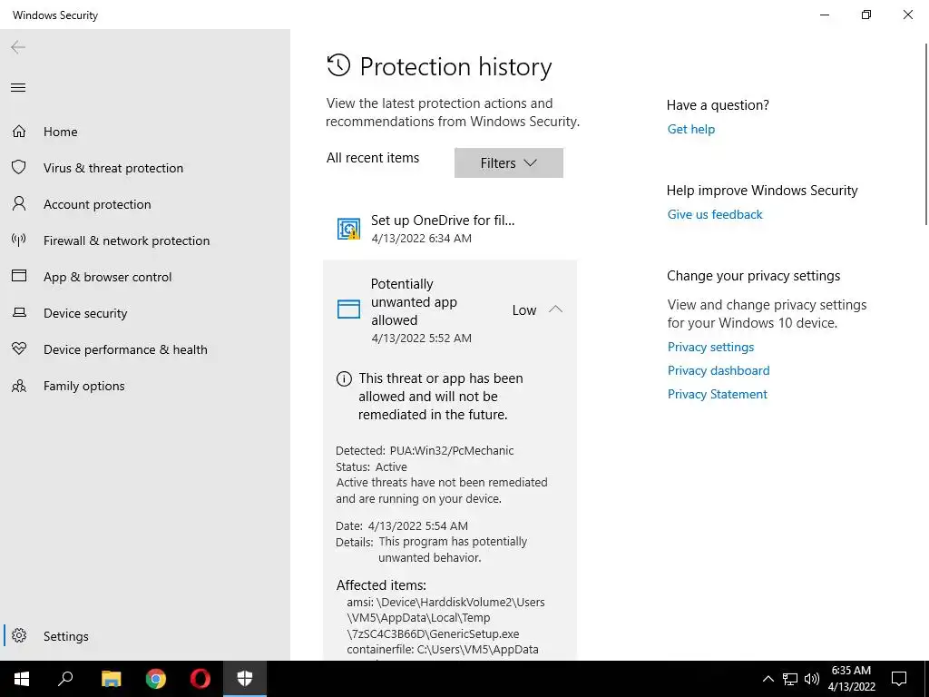Open the Windows Start menu
929x697 pixels.
pyautogui.click(x=22, y=679)
